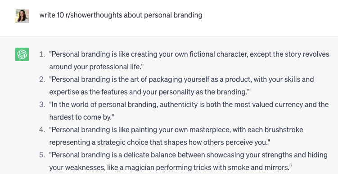This screenshot has height=174, width=338.
Task: Select list number 3 marker
Action: 42,105
